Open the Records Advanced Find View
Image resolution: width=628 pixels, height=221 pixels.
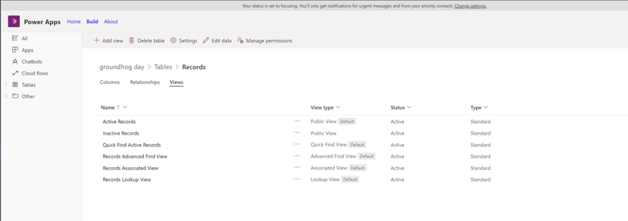tap(135, 156)
